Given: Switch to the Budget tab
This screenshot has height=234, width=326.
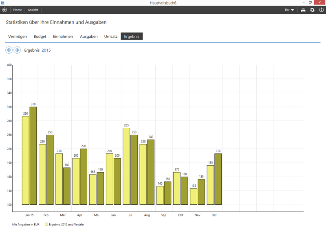Looking at the screenshot, I should tap(40, 36).
